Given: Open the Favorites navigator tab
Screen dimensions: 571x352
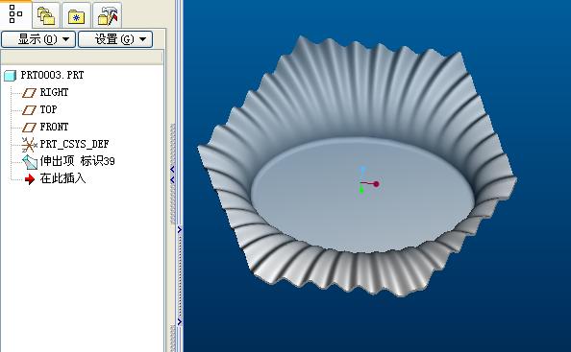Looking at the screenshot, I should coord(76,15).
